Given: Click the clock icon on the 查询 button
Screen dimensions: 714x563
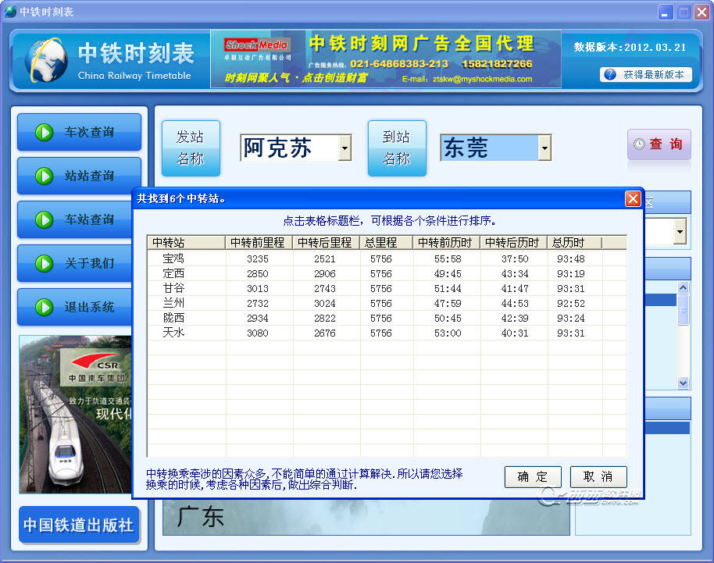Looking at the screenshot, I should (x=639, y=144).
